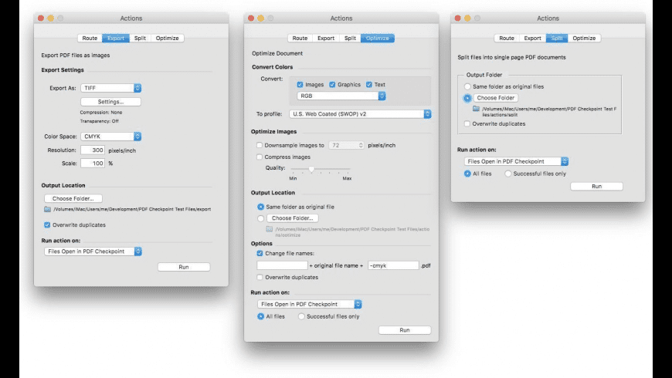Enable Overwrite duplicates in Split window
Viewport: 672px width, 378px height.
467,123
